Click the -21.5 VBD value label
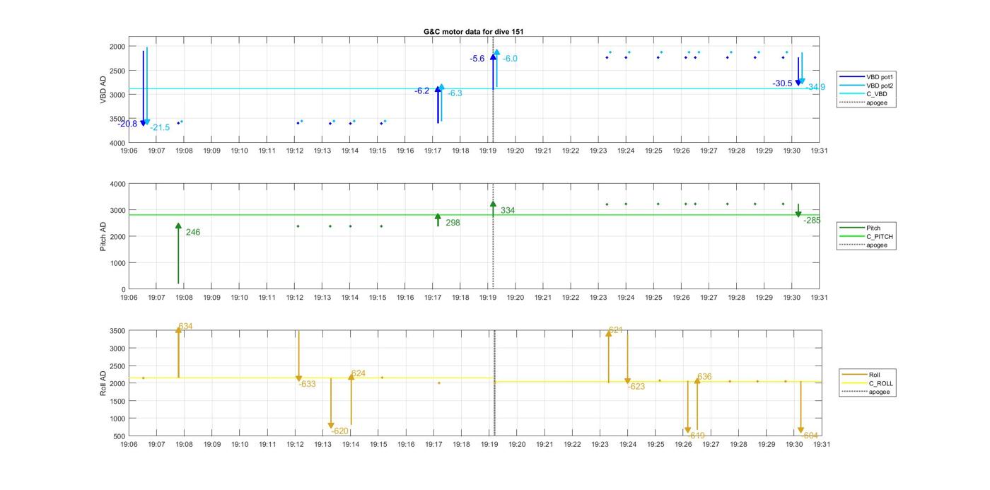Viewport: 990px width, 490px height. pos(160,127)
